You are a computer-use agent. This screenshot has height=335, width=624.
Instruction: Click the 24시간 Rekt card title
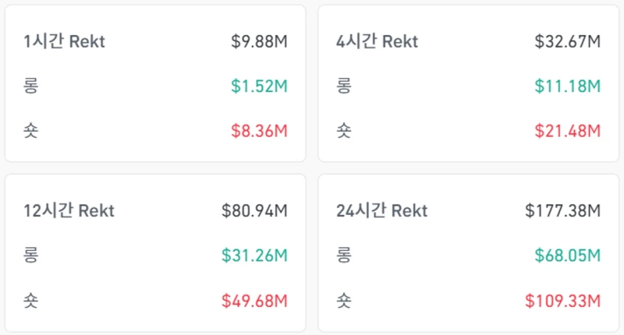[381, 210]
